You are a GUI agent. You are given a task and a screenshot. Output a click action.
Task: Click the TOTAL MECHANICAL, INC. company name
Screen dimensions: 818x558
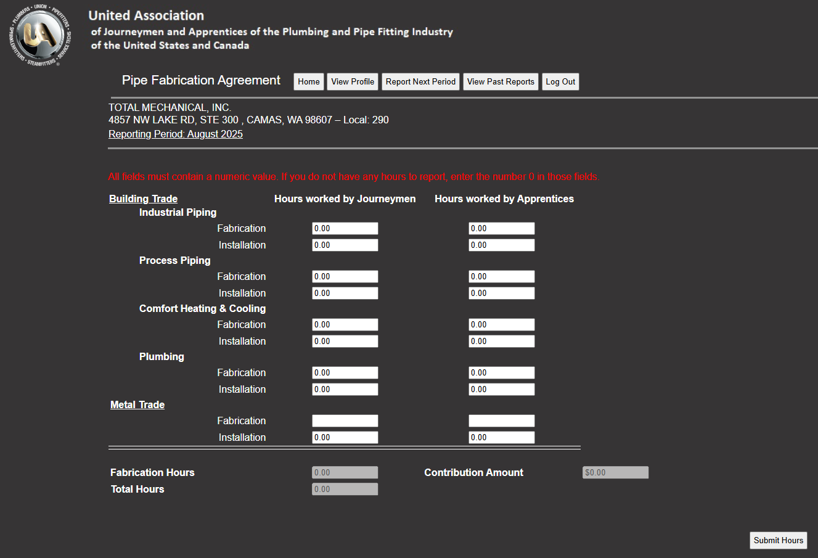(170, 107)
